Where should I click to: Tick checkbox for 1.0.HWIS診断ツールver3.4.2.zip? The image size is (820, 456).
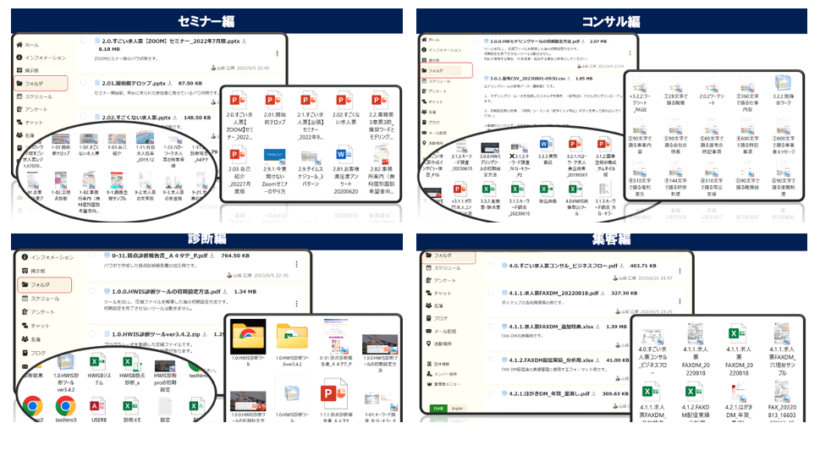click(92, 333)
